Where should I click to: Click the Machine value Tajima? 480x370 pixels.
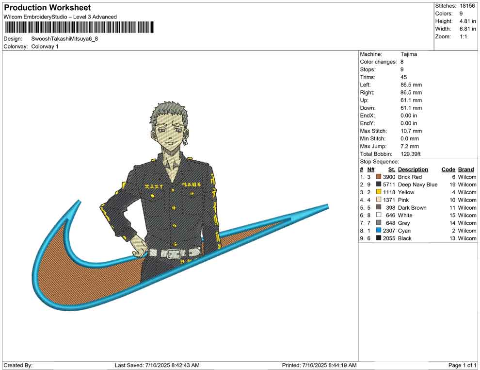pyautogui.click(x=409, y=54)
